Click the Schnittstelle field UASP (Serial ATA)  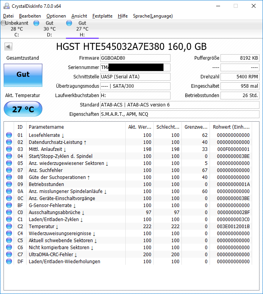coord(135,77)
